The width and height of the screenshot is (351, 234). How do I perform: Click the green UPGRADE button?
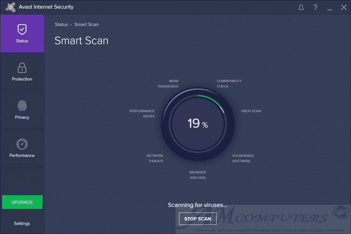click(22, 202)
